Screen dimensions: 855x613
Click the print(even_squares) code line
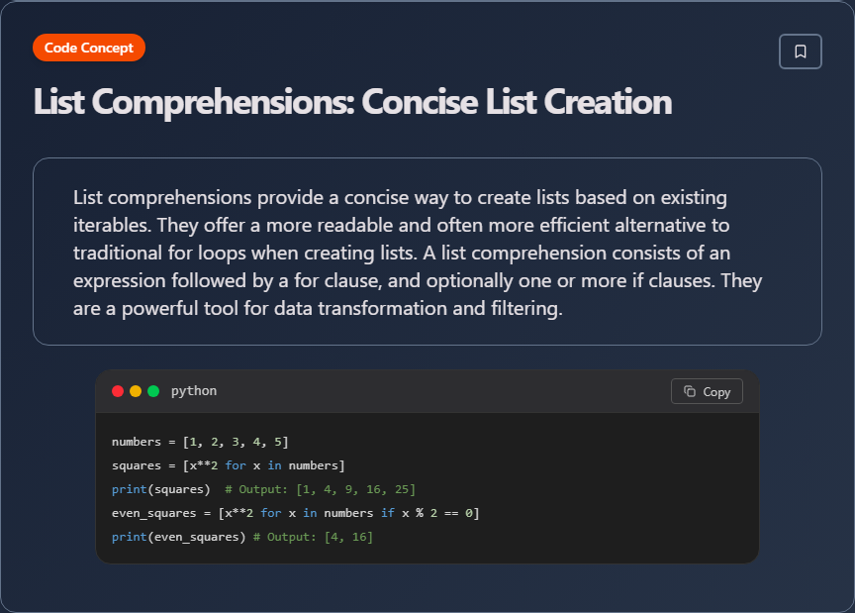coord(242,537)
